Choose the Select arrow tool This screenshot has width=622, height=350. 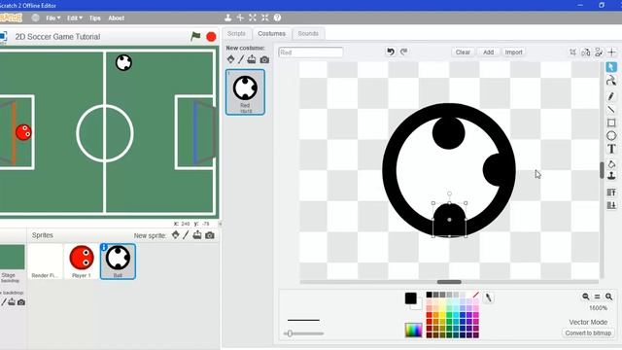tap(611, 67)
